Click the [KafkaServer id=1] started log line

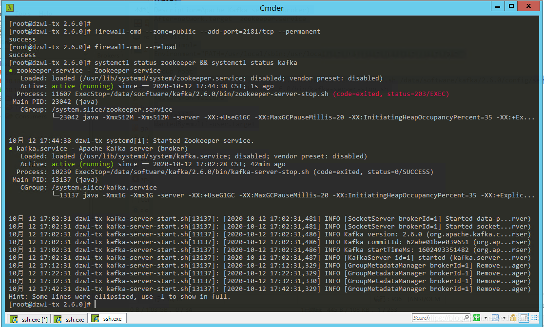pyautogui.click(x=270, y=258)
